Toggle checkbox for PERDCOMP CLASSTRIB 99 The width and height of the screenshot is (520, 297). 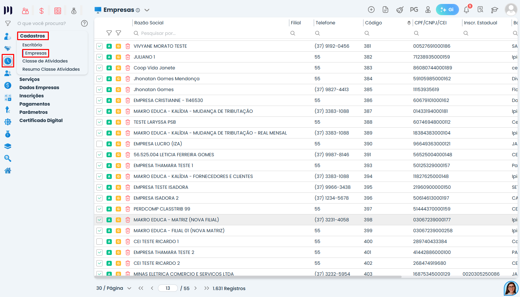[x=99, y=209]
